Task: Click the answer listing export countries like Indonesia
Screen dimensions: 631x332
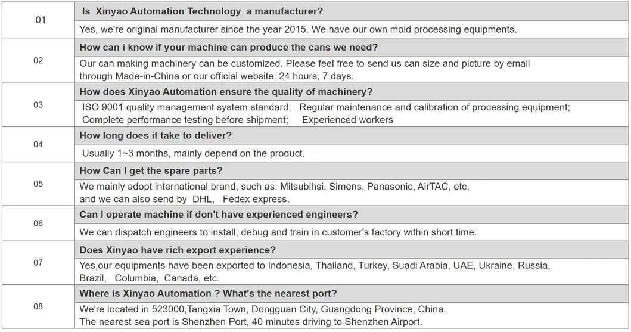Action: click(315, 265)
